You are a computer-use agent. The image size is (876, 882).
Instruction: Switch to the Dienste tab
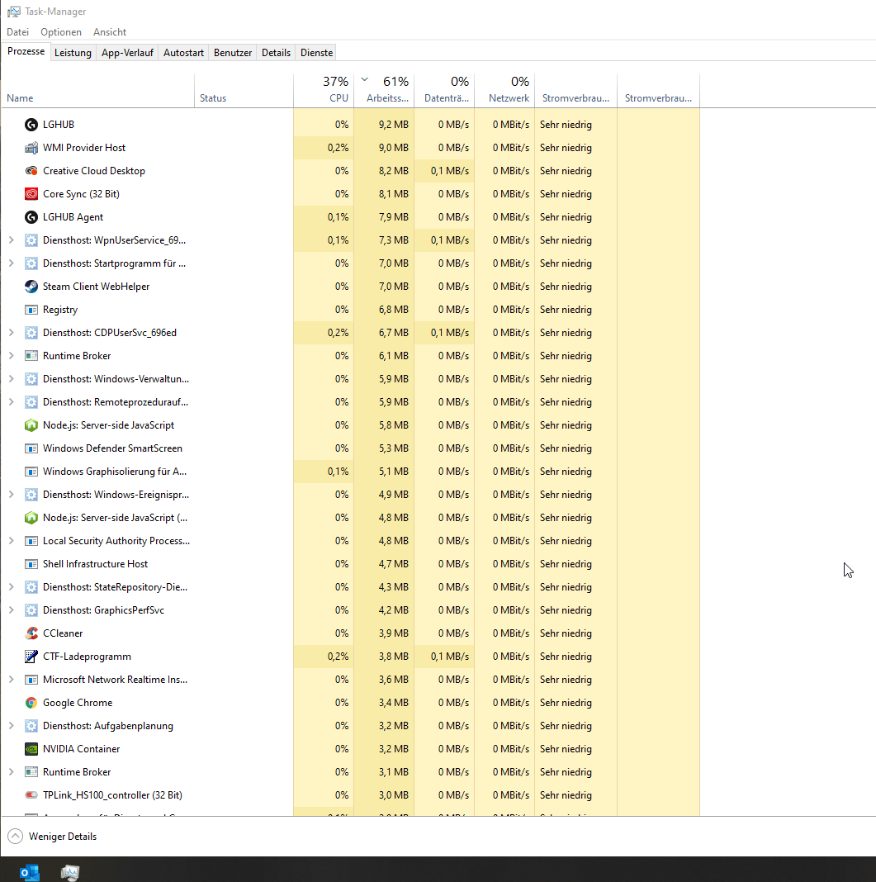click(x=316, y=52)
